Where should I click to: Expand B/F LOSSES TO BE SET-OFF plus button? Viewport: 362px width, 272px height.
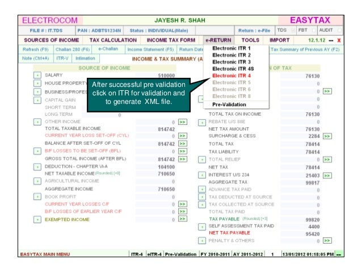pos(37,151)
